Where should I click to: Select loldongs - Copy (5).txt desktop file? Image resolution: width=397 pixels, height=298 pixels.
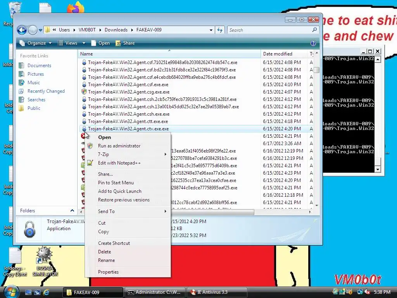[x=15, y=262]
